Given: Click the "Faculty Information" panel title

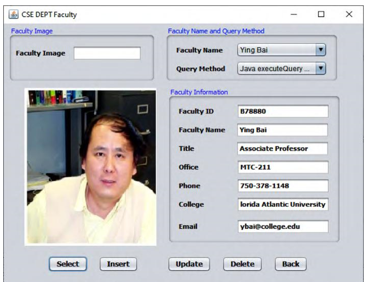Looking at the screenshot, I should coord(199,92).
